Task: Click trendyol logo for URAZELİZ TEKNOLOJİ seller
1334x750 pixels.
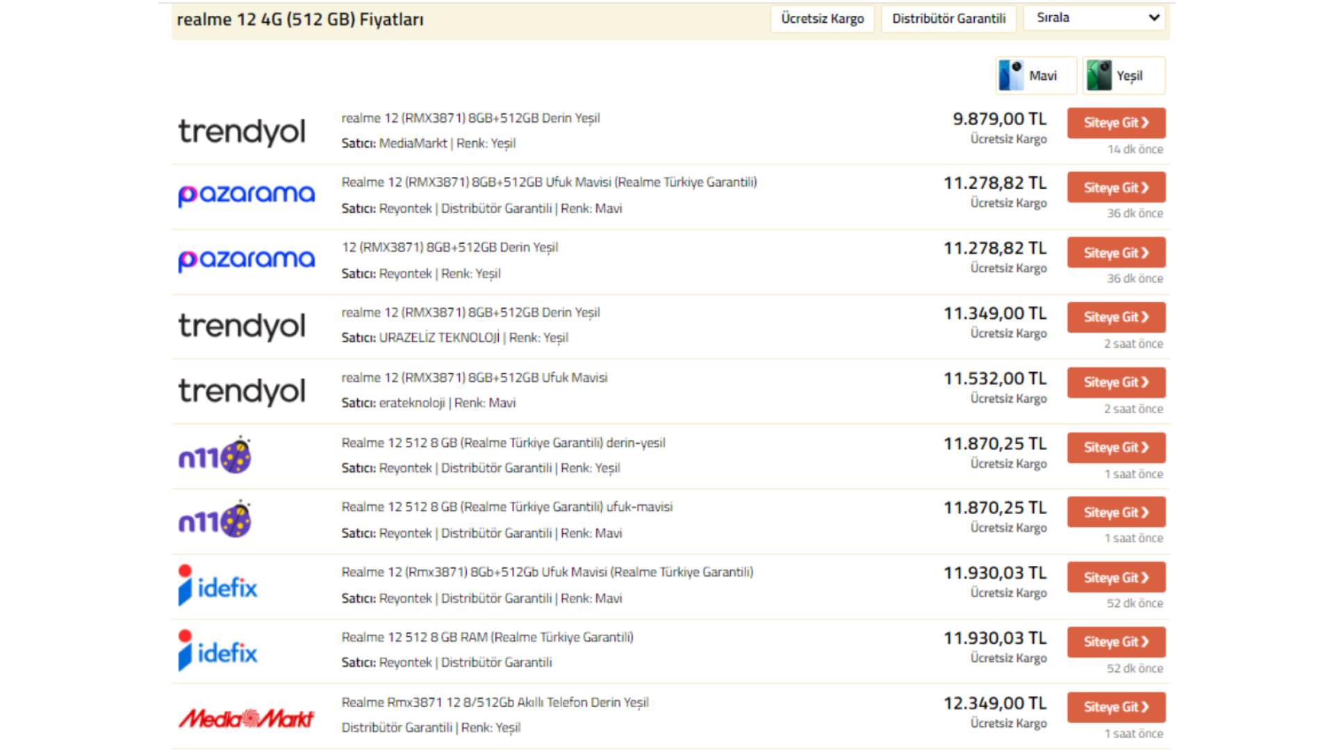Action: [x=241, y=326]
